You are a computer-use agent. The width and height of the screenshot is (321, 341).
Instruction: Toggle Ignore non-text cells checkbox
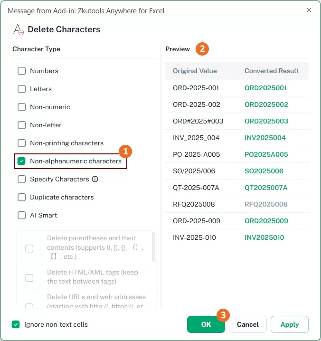tap(16, 324)
